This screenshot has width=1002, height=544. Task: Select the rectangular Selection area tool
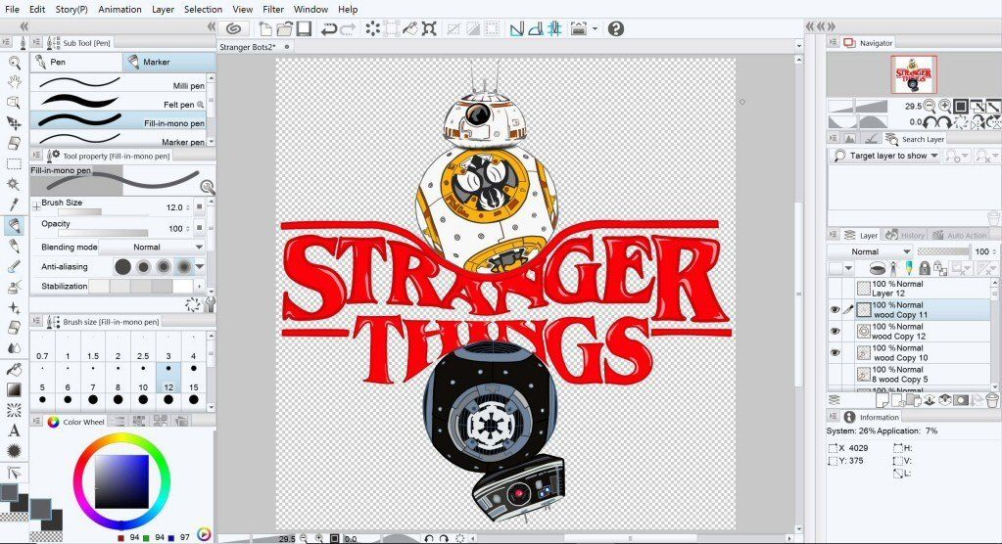pyautogui.click(x=14, y=164)
